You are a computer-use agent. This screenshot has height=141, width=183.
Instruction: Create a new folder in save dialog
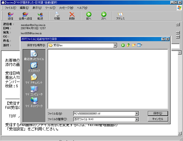coord(134,45)
